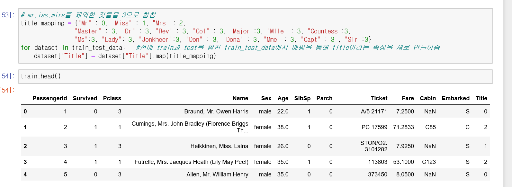Click the In [54] input prompt label
The width and height of the screenshot is (512, 187).
point(7,76)
